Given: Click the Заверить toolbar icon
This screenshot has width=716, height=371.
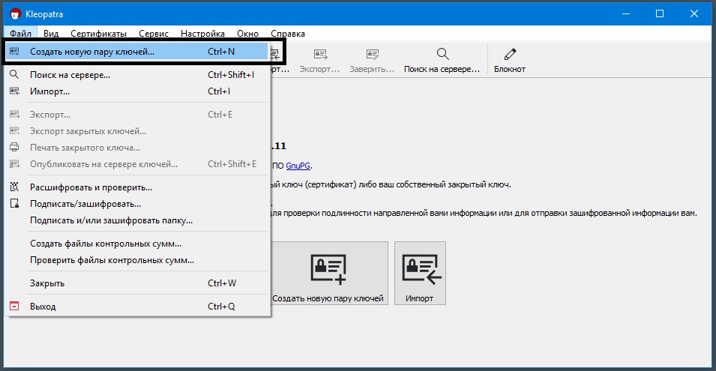Looking at the screenshot, I should tap(372, 55).
